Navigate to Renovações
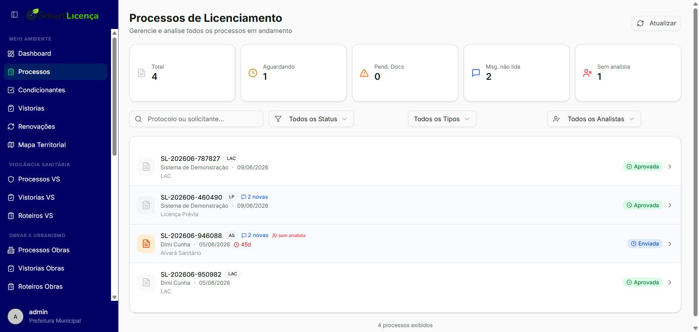Image resolution: width=699 pixels, height=332 pixels. coord(55,127)
